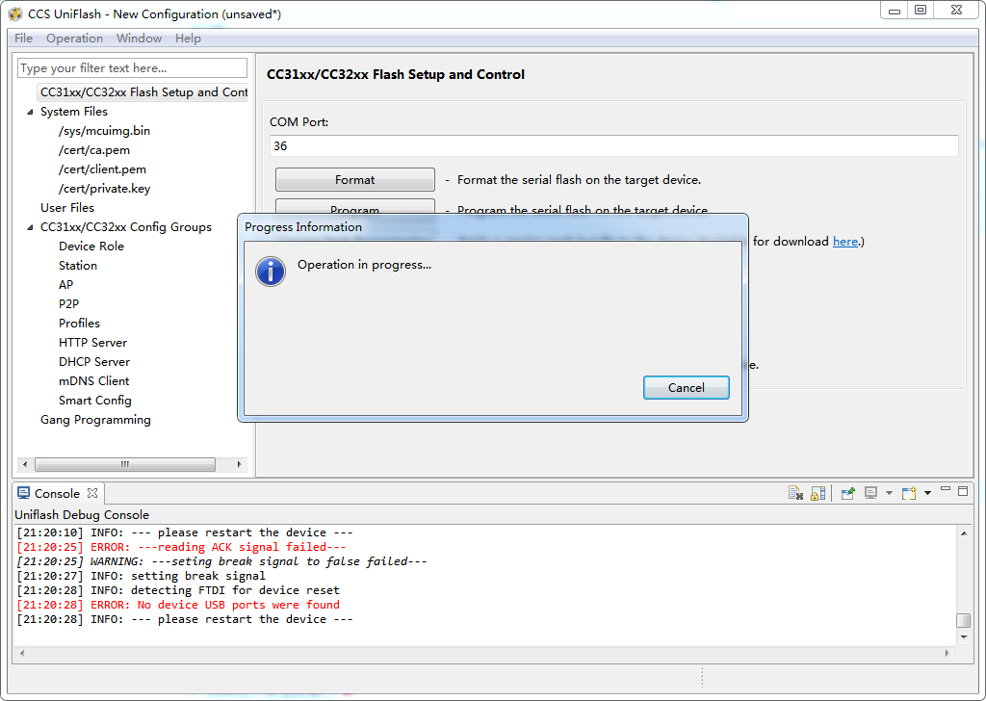Click the blue info icon in progress dialog
This screenshot has height=701, width=986.
pyautogui.click(x=271, y=272)
